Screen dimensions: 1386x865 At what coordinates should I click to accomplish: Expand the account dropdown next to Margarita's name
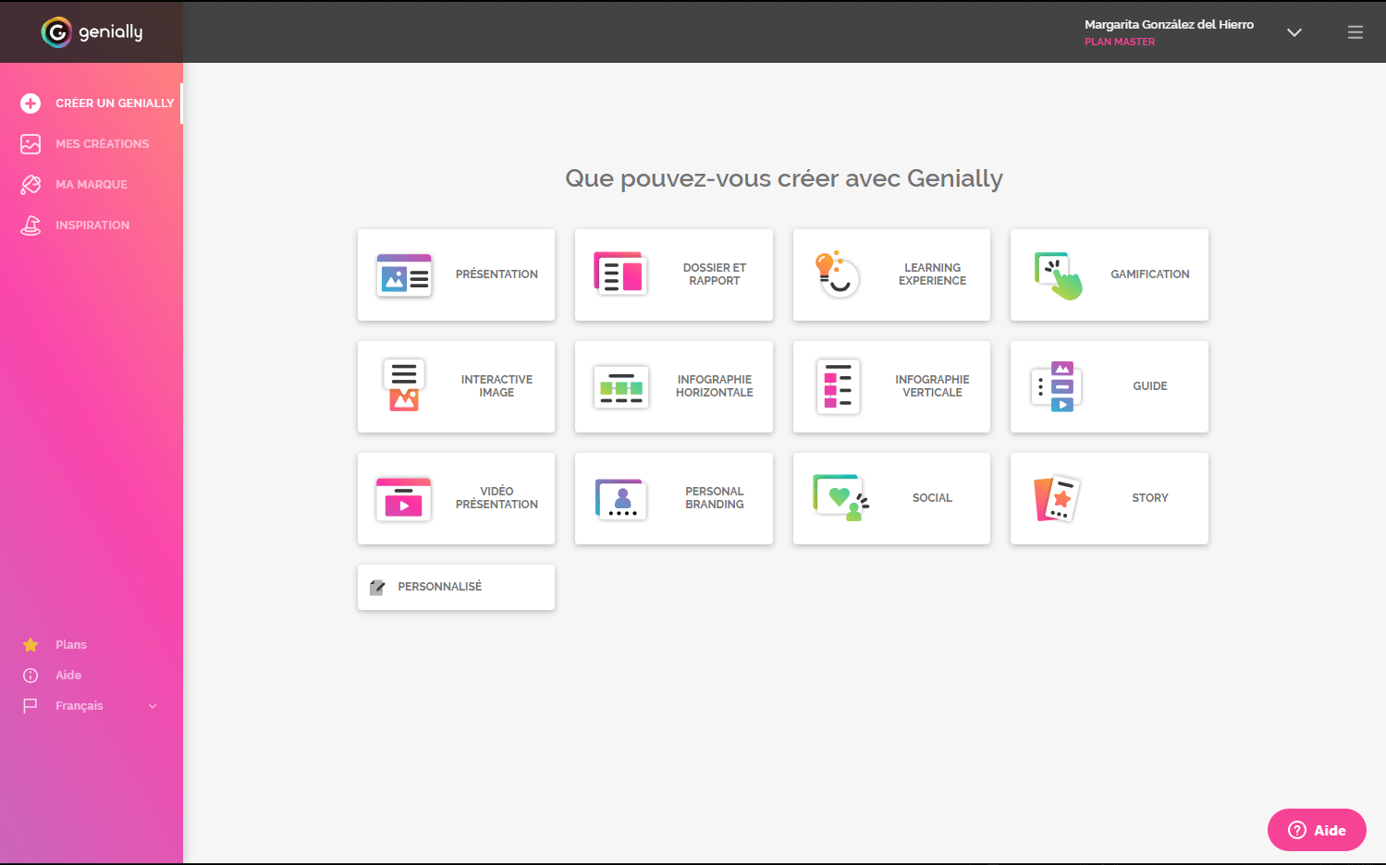pos(1294,31)
